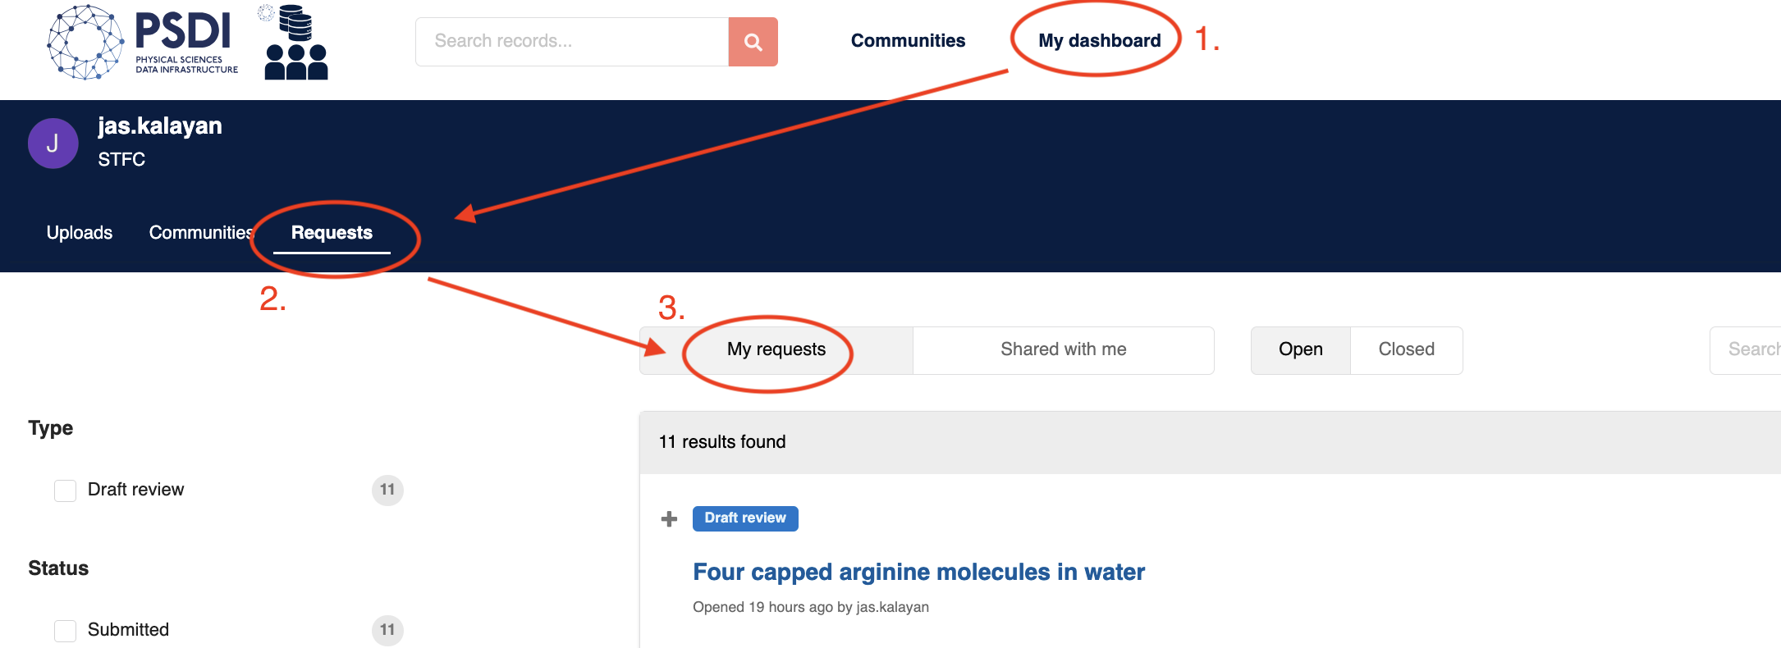The image size is (1781, 648).
Task: Click the magnifier search button
Action: 753,42
